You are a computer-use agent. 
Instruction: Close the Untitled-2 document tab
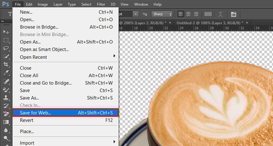(247, 23)
